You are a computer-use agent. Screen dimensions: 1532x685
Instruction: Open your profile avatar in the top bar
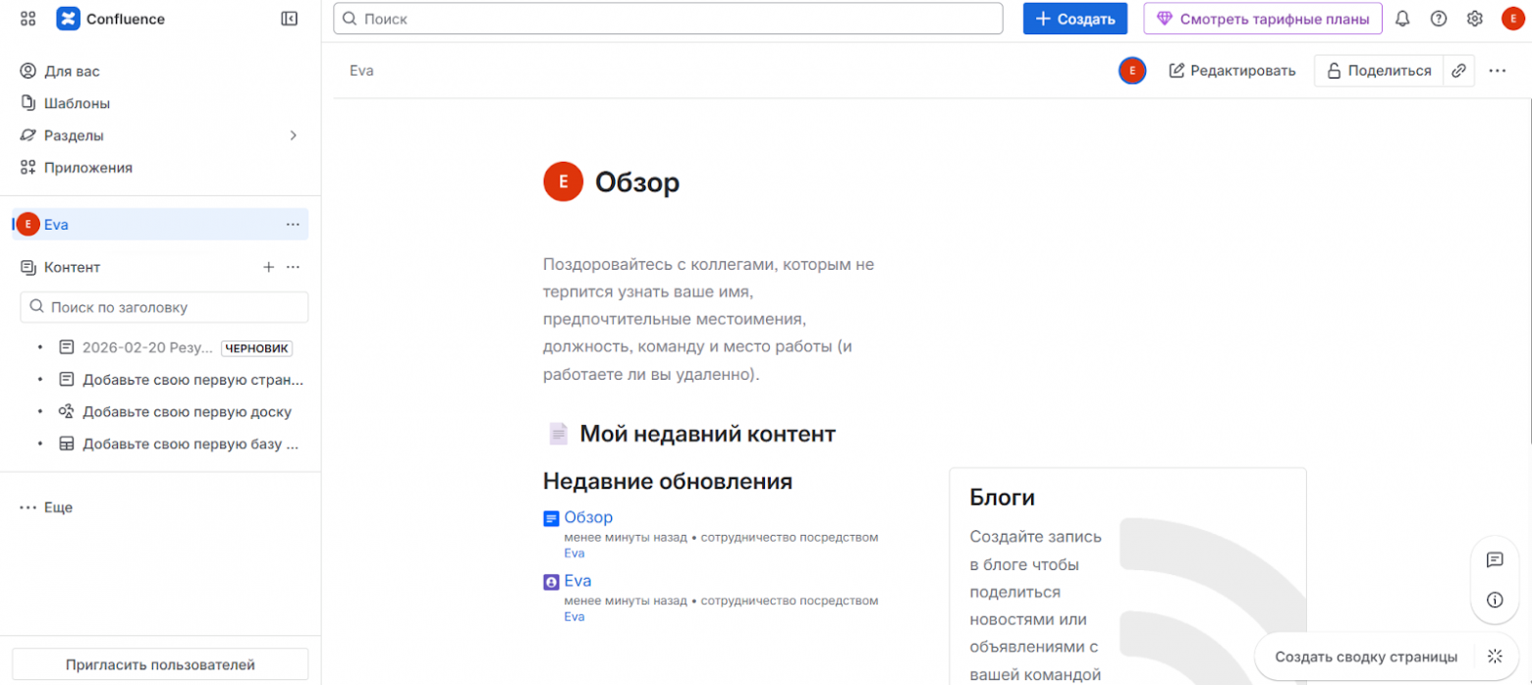click(1512, 18)
